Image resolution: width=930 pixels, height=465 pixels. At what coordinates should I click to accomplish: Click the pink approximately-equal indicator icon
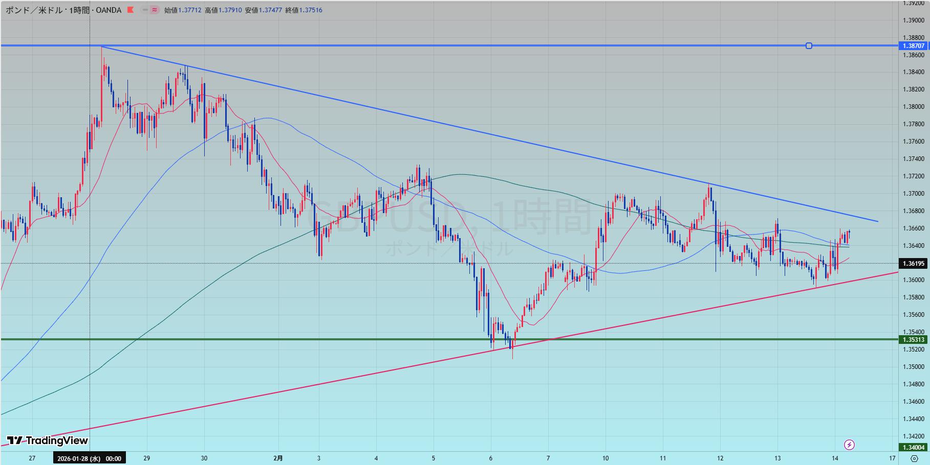154,10
